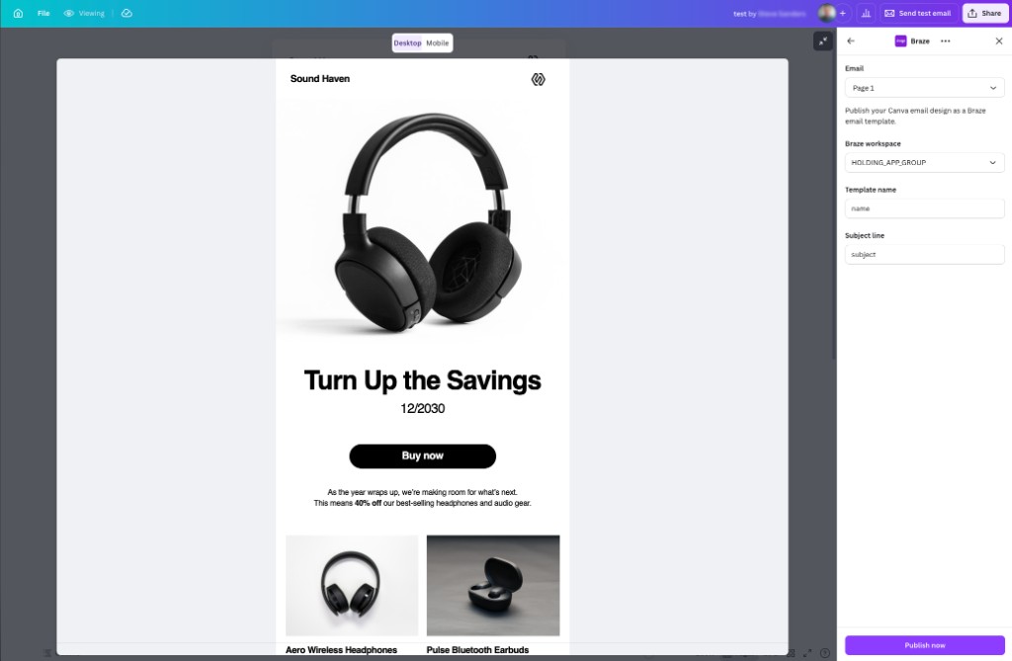Image resolution: width=1012 pixels, height=661 pixels.
Task: Click the back arrow in the Braze panel
Action: [851, 41]
